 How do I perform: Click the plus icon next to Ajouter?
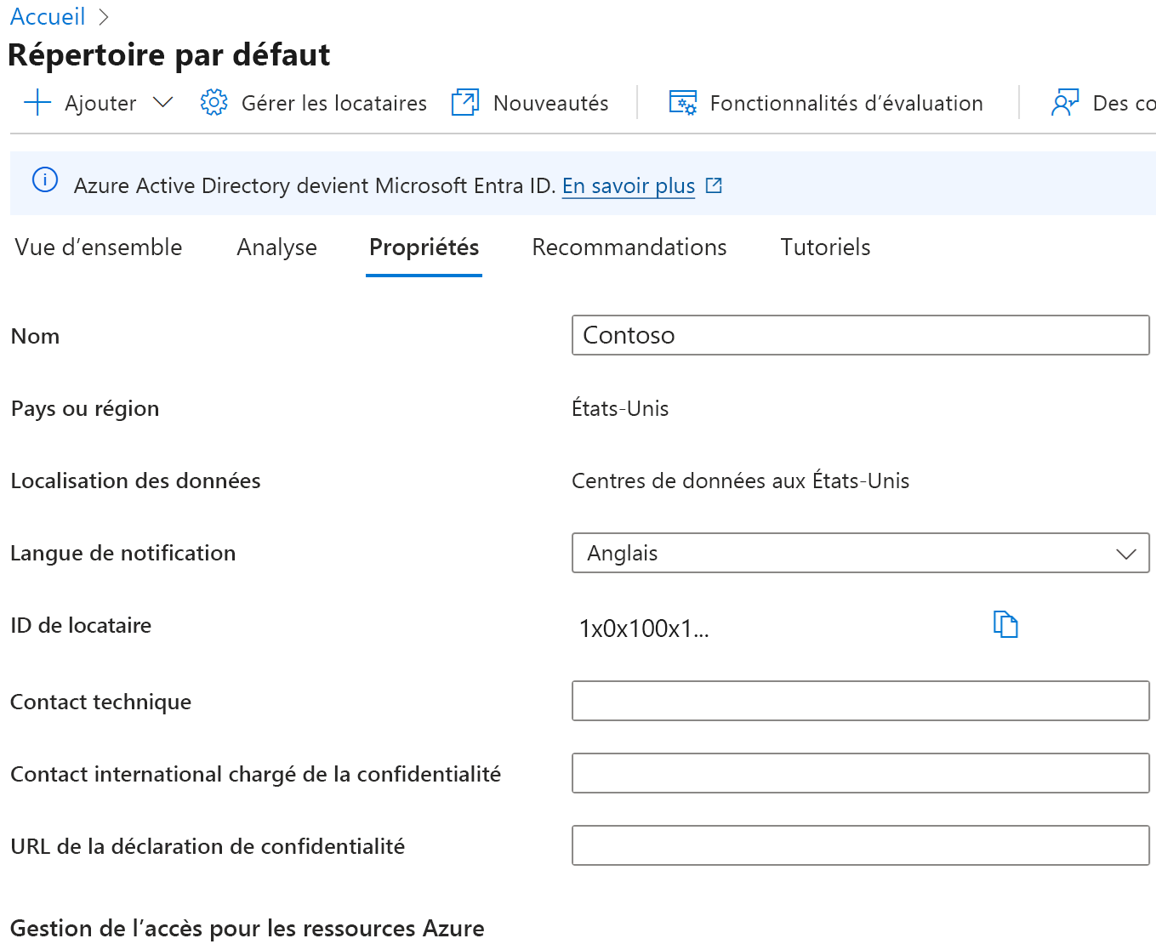tap(37, 103)
